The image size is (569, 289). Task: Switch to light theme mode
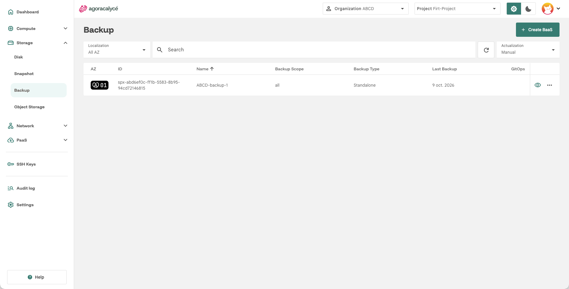coord(514,9)
